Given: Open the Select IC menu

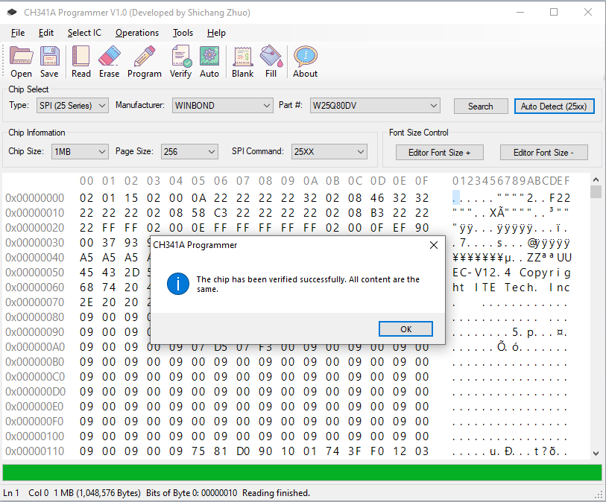Looking at the screenshot, I should [84, 33].
